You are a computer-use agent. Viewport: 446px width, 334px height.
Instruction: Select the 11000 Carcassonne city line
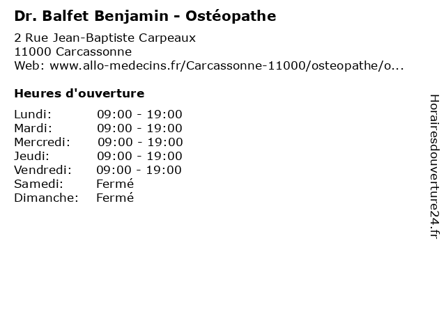click(x=72, y=51)
